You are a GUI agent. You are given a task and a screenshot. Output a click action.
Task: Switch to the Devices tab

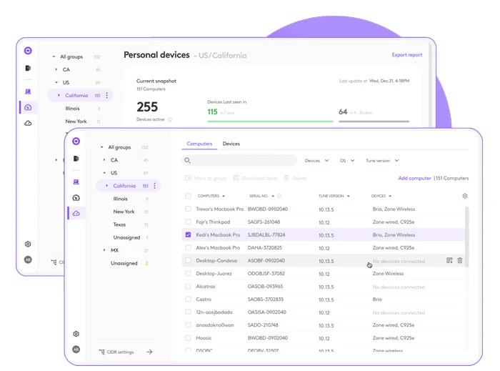(231, 144)
